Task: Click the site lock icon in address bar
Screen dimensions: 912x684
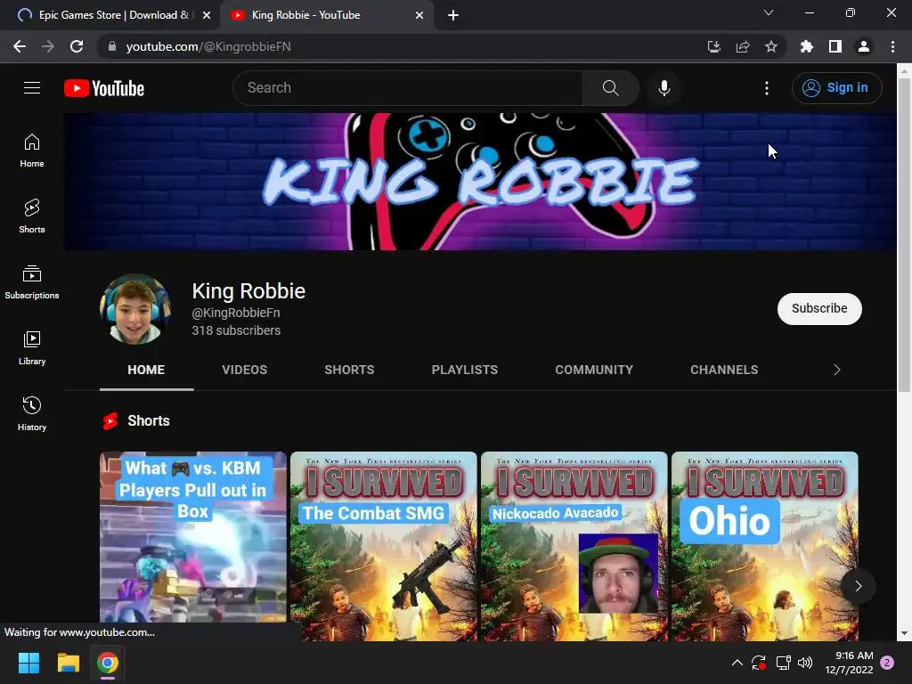Action: pos(112,46)
